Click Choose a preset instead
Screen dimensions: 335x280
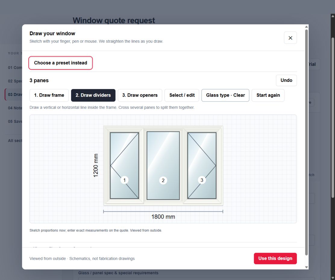coord(61,63)
